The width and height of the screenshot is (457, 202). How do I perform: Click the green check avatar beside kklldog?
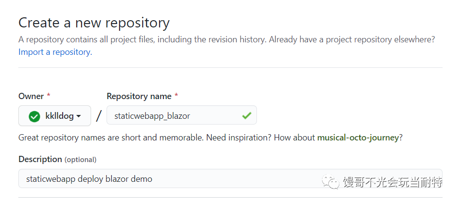point(34,116)
